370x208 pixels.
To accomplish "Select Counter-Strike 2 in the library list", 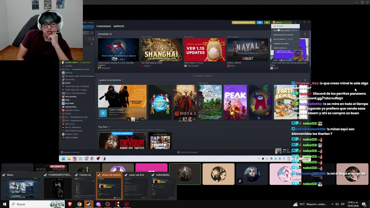I will (x=77, y=62).
